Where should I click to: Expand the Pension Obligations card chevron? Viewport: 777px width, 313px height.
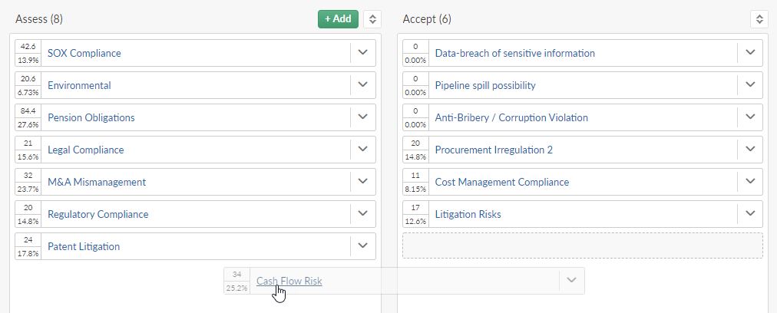pyautogui.click(x=362, y=117)
